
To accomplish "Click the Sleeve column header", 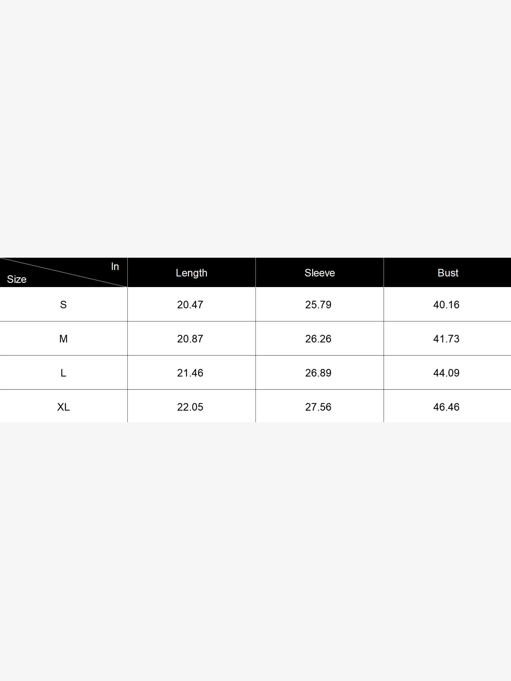I will pyautogui.click(x=320, y=273).
